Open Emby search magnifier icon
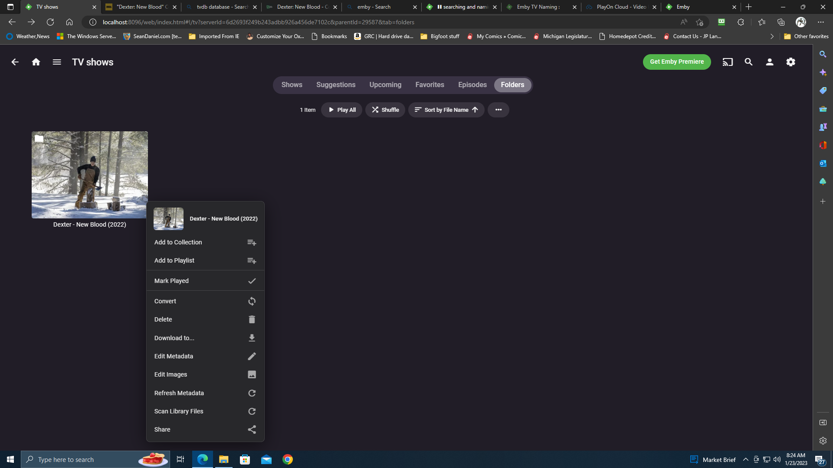833x468 pixels. (x=748, y=62)
